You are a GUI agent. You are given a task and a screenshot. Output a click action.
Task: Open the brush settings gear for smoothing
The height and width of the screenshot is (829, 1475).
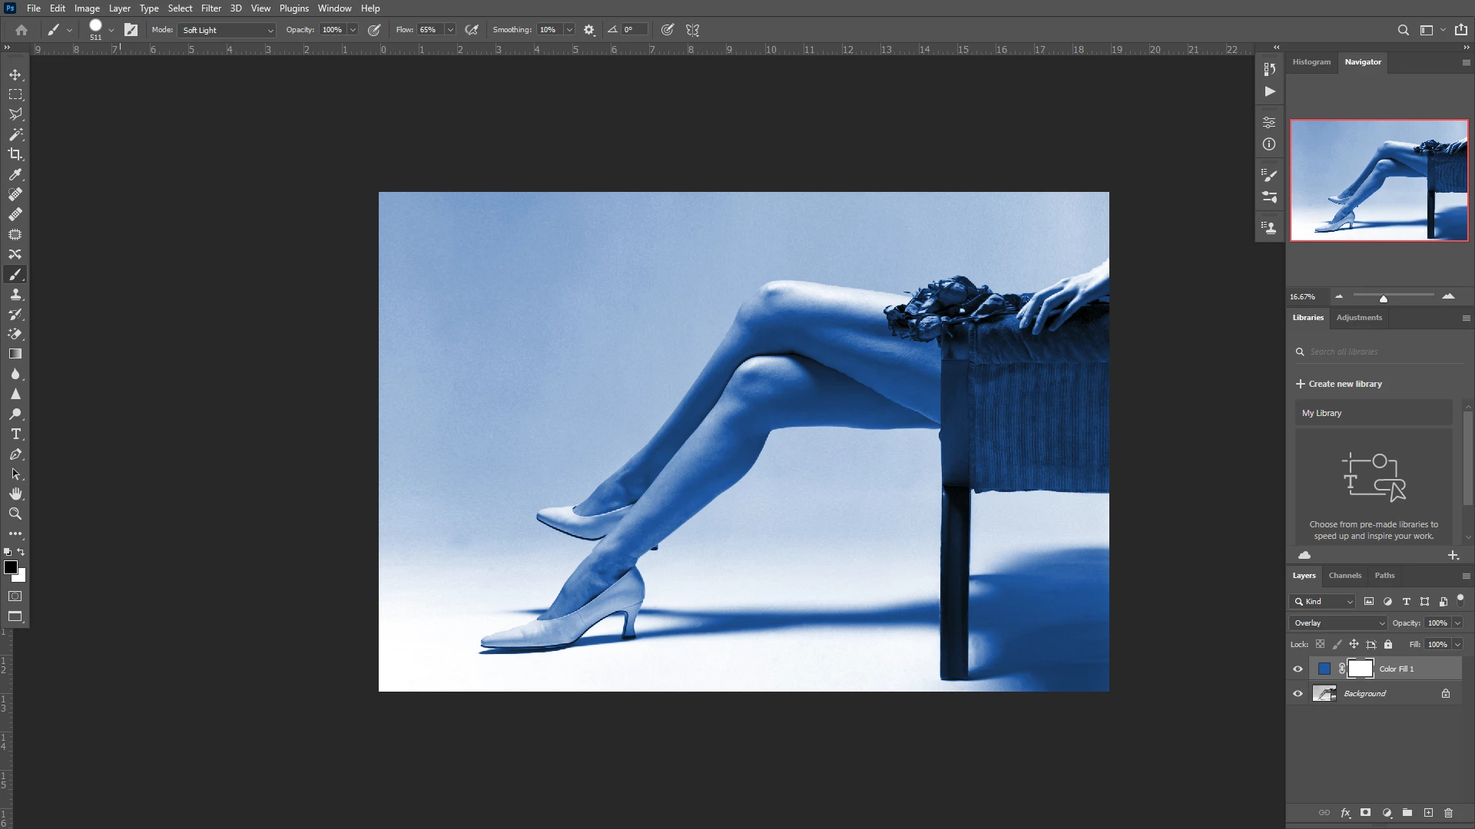click(589, 30)
